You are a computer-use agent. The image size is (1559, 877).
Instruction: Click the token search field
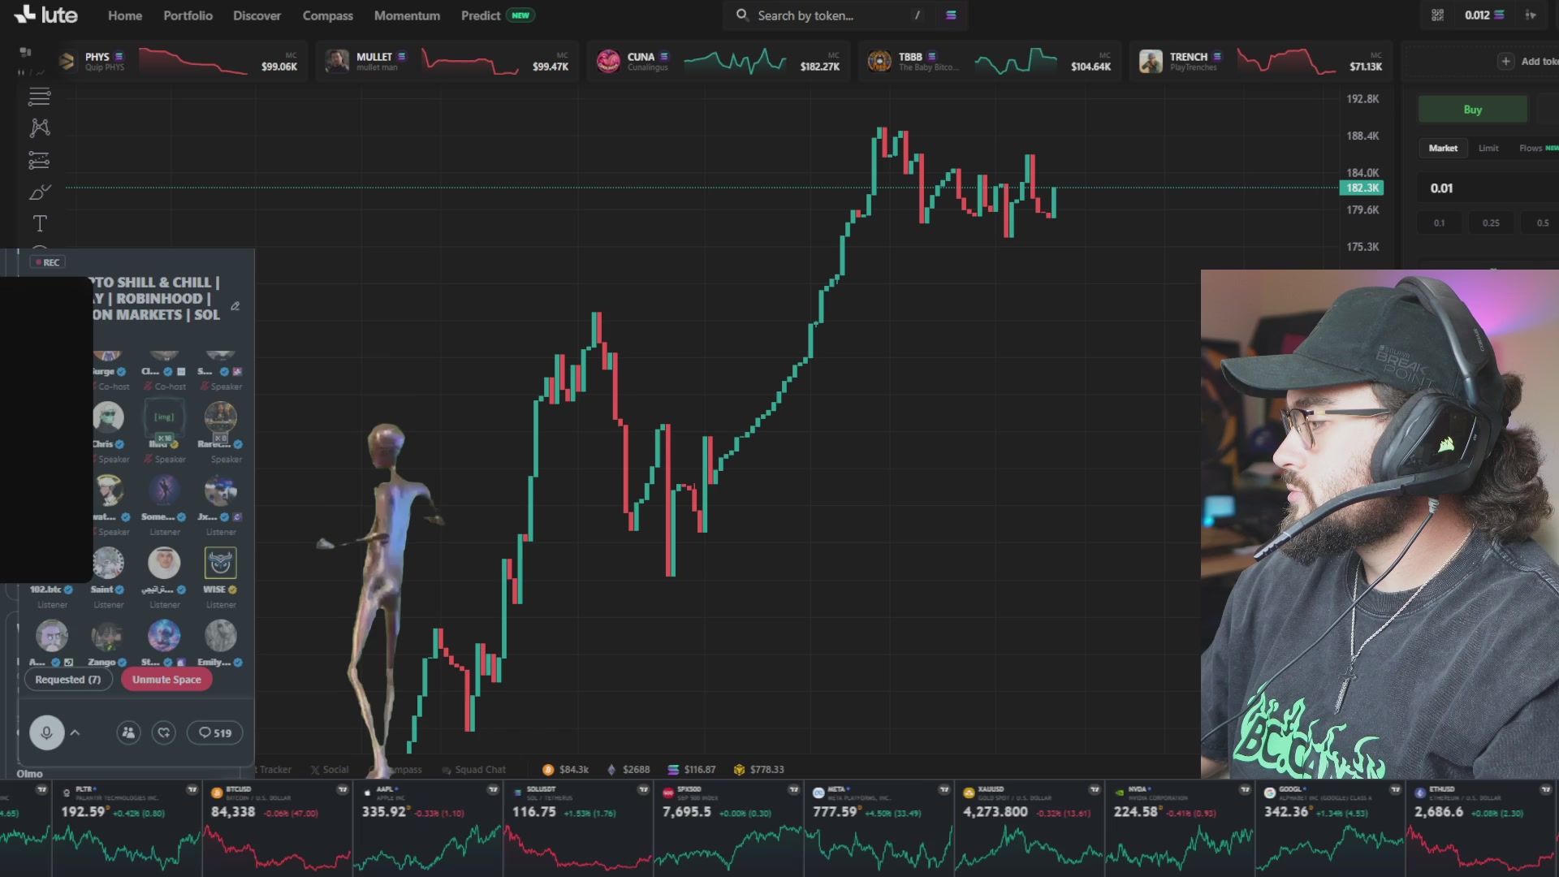[828, 15]
